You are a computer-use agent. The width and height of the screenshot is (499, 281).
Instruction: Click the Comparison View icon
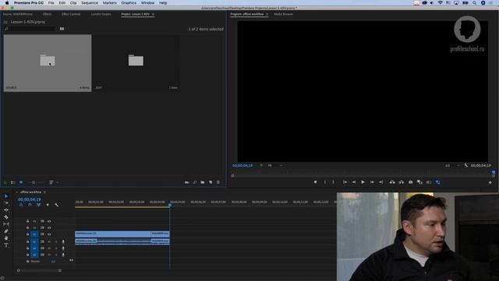coord(419,182)
